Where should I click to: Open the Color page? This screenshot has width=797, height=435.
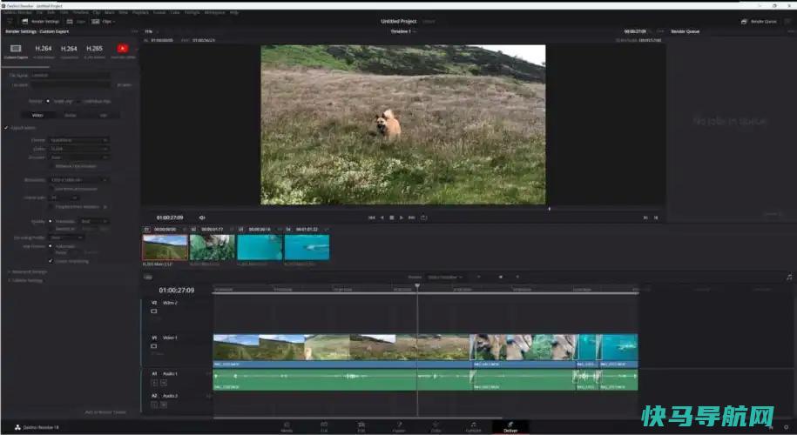(x=436, y=427)
